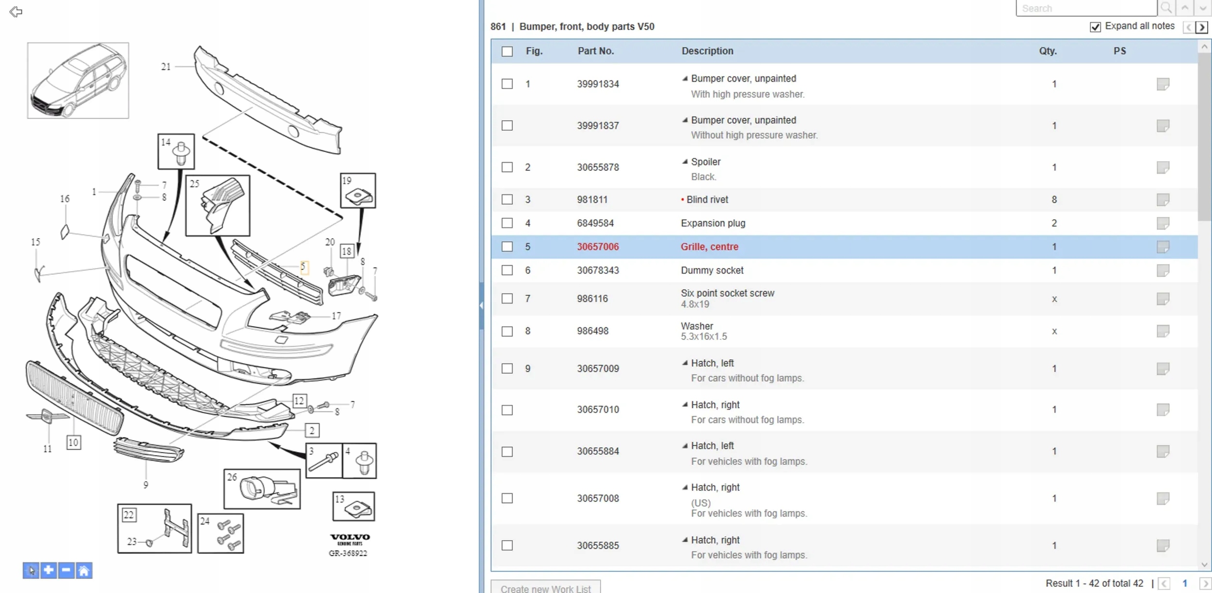This screenshot has height=593, width=1212.
Task: Select the pointer tool in diagram toolbar
Action: pyautogui.click(x=31, y=570)
